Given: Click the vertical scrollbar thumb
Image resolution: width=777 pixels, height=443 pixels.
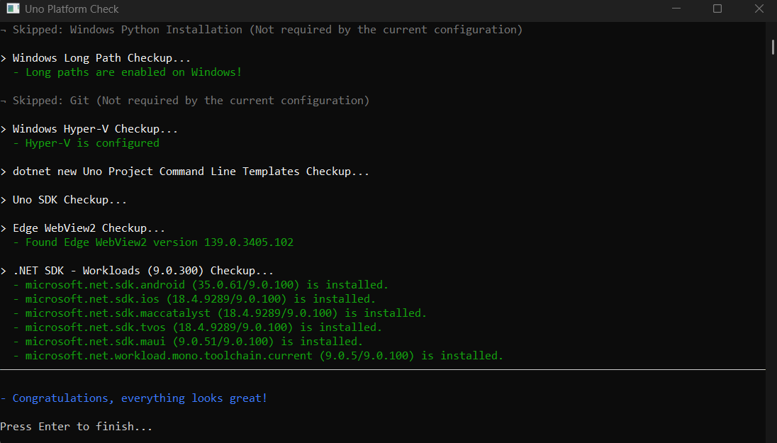Looking at the screenshot, I should tap(772, 46).
